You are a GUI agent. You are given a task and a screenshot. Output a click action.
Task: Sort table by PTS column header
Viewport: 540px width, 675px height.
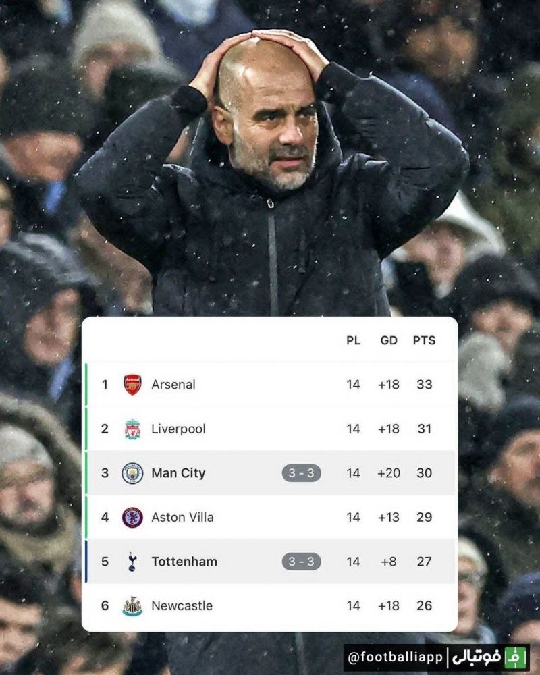click(424, 340)
